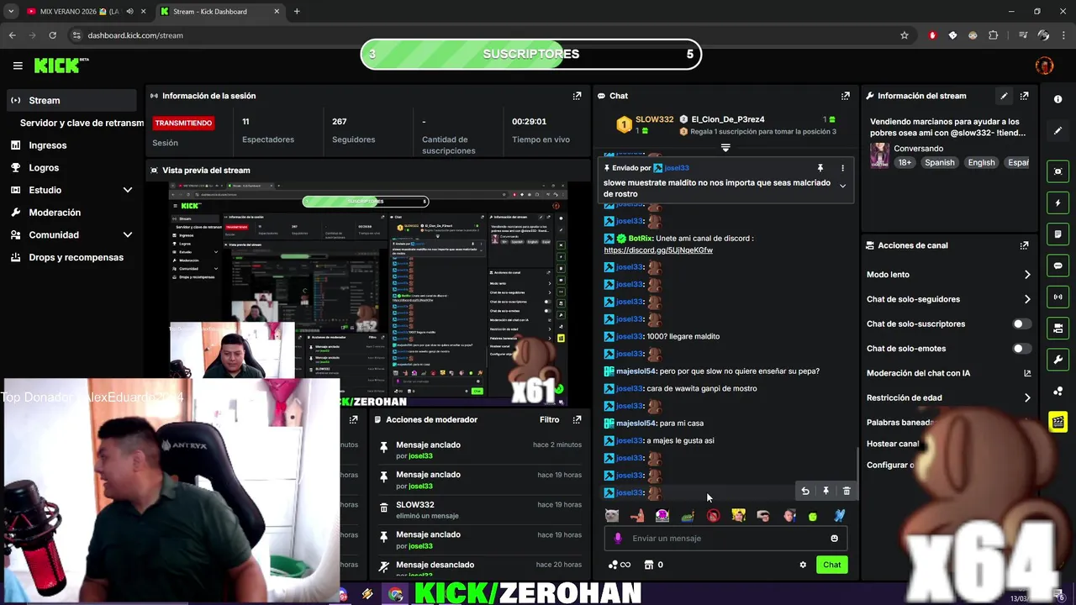
Task: Pop out the Acciones de canal panel
Action: tap(1024, 245)
